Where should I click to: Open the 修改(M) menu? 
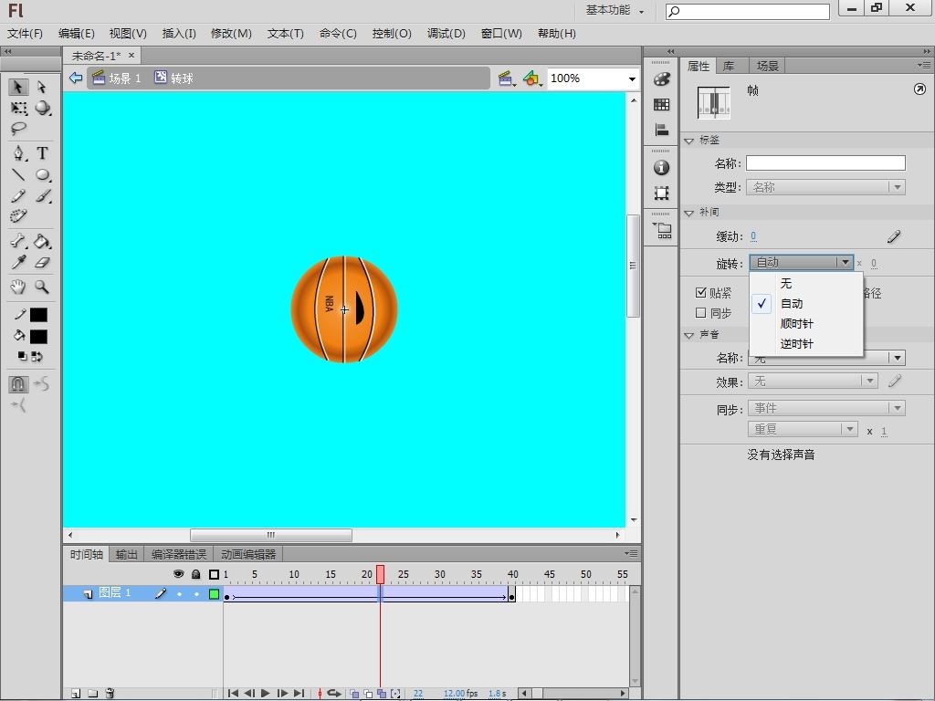pos(231,33)
